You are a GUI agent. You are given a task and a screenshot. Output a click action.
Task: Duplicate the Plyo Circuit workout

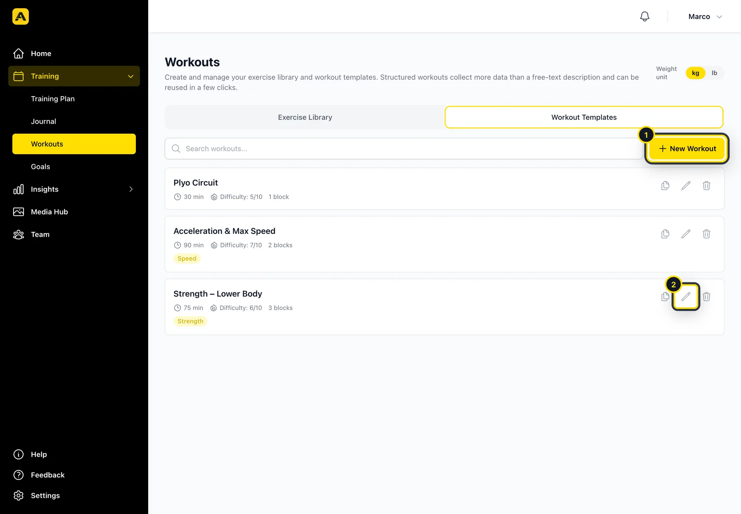pos(665,186)
